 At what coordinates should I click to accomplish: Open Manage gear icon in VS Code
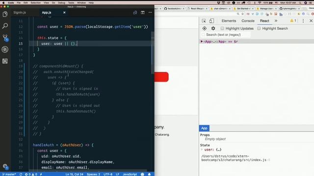click(x=5, y=166)
